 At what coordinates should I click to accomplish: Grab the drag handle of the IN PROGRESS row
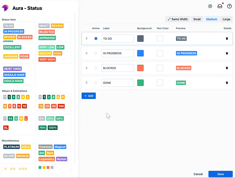pyautogui.click(x=86, y=53)
